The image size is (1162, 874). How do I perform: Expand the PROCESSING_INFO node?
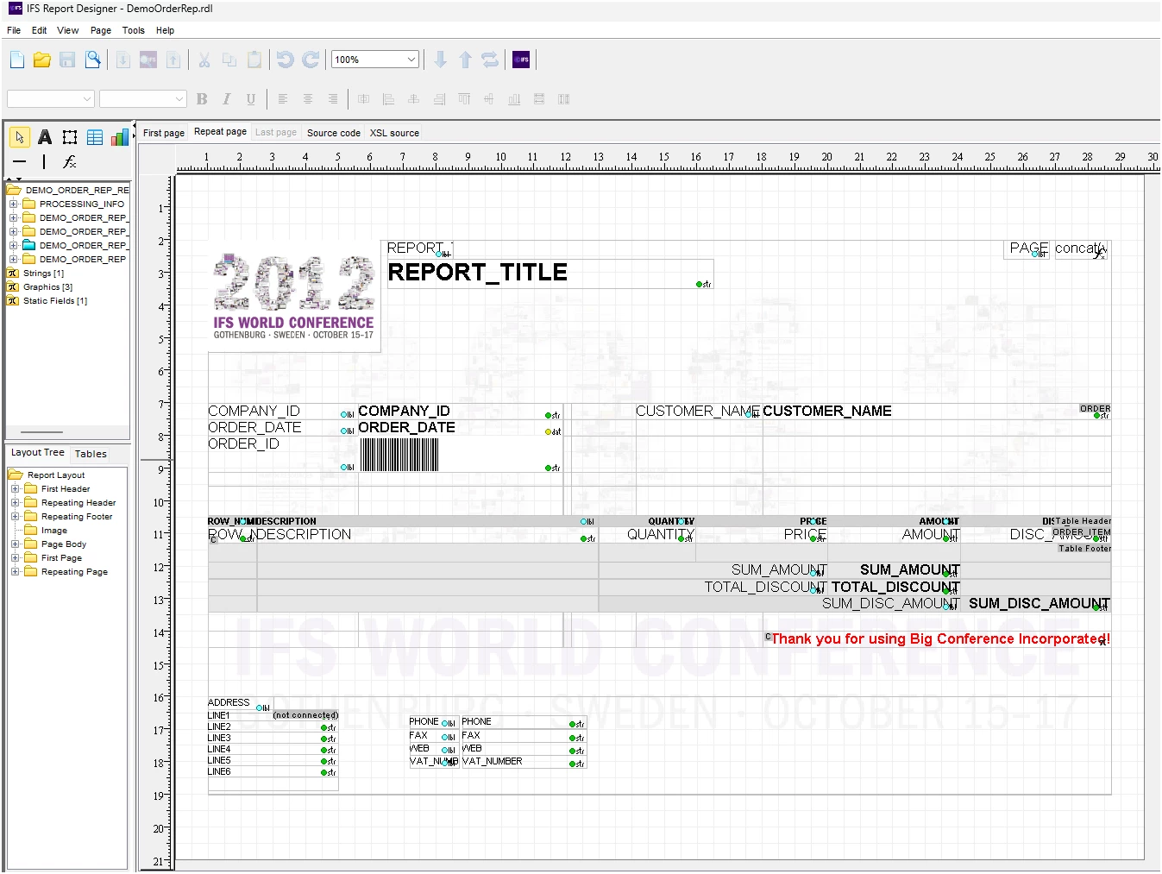(x=14, y=204)
